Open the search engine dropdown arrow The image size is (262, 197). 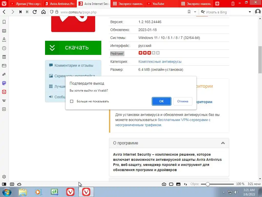[x=250, y=12]
